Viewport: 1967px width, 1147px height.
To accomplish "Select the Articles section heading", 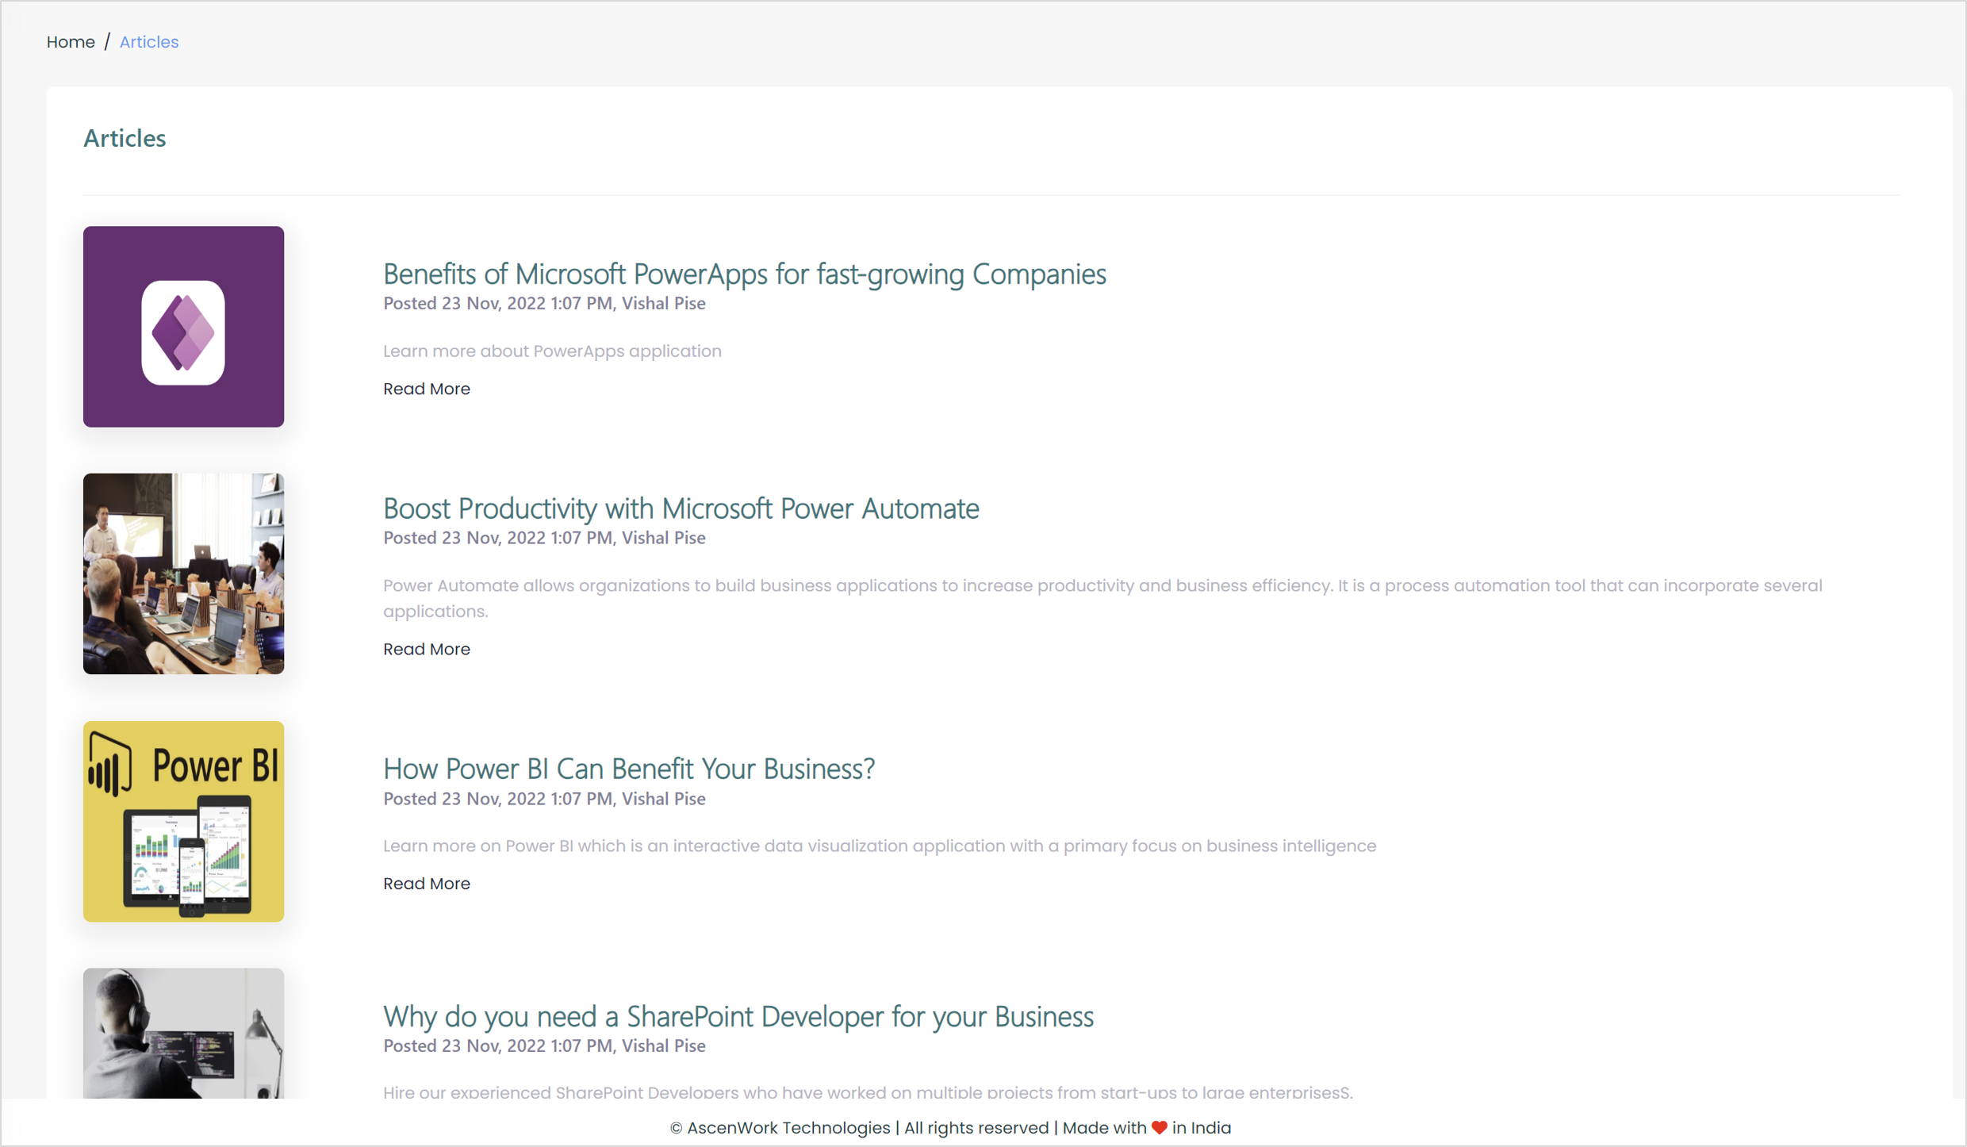I will (x=125, y=139).
